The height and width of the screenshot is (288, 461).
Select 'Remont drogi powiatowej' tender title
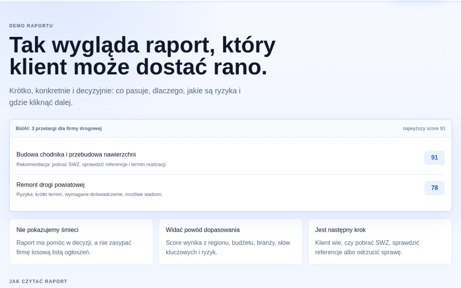(50, 185)
